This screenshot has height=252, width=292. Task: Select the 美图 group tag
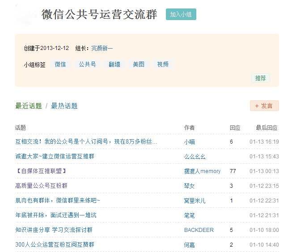pyautogui.click(x=139, y=64)
